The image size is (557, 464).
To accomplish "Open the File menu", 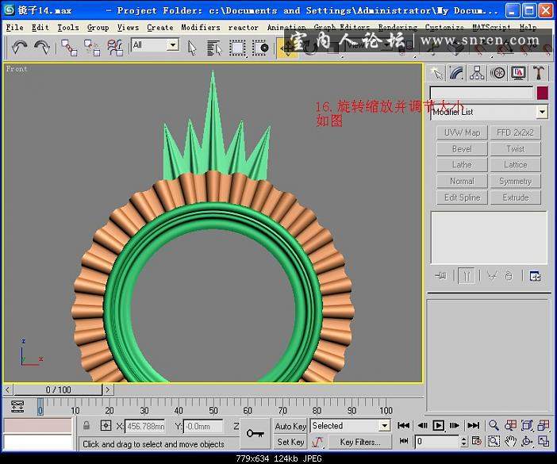I will (14, 27).
